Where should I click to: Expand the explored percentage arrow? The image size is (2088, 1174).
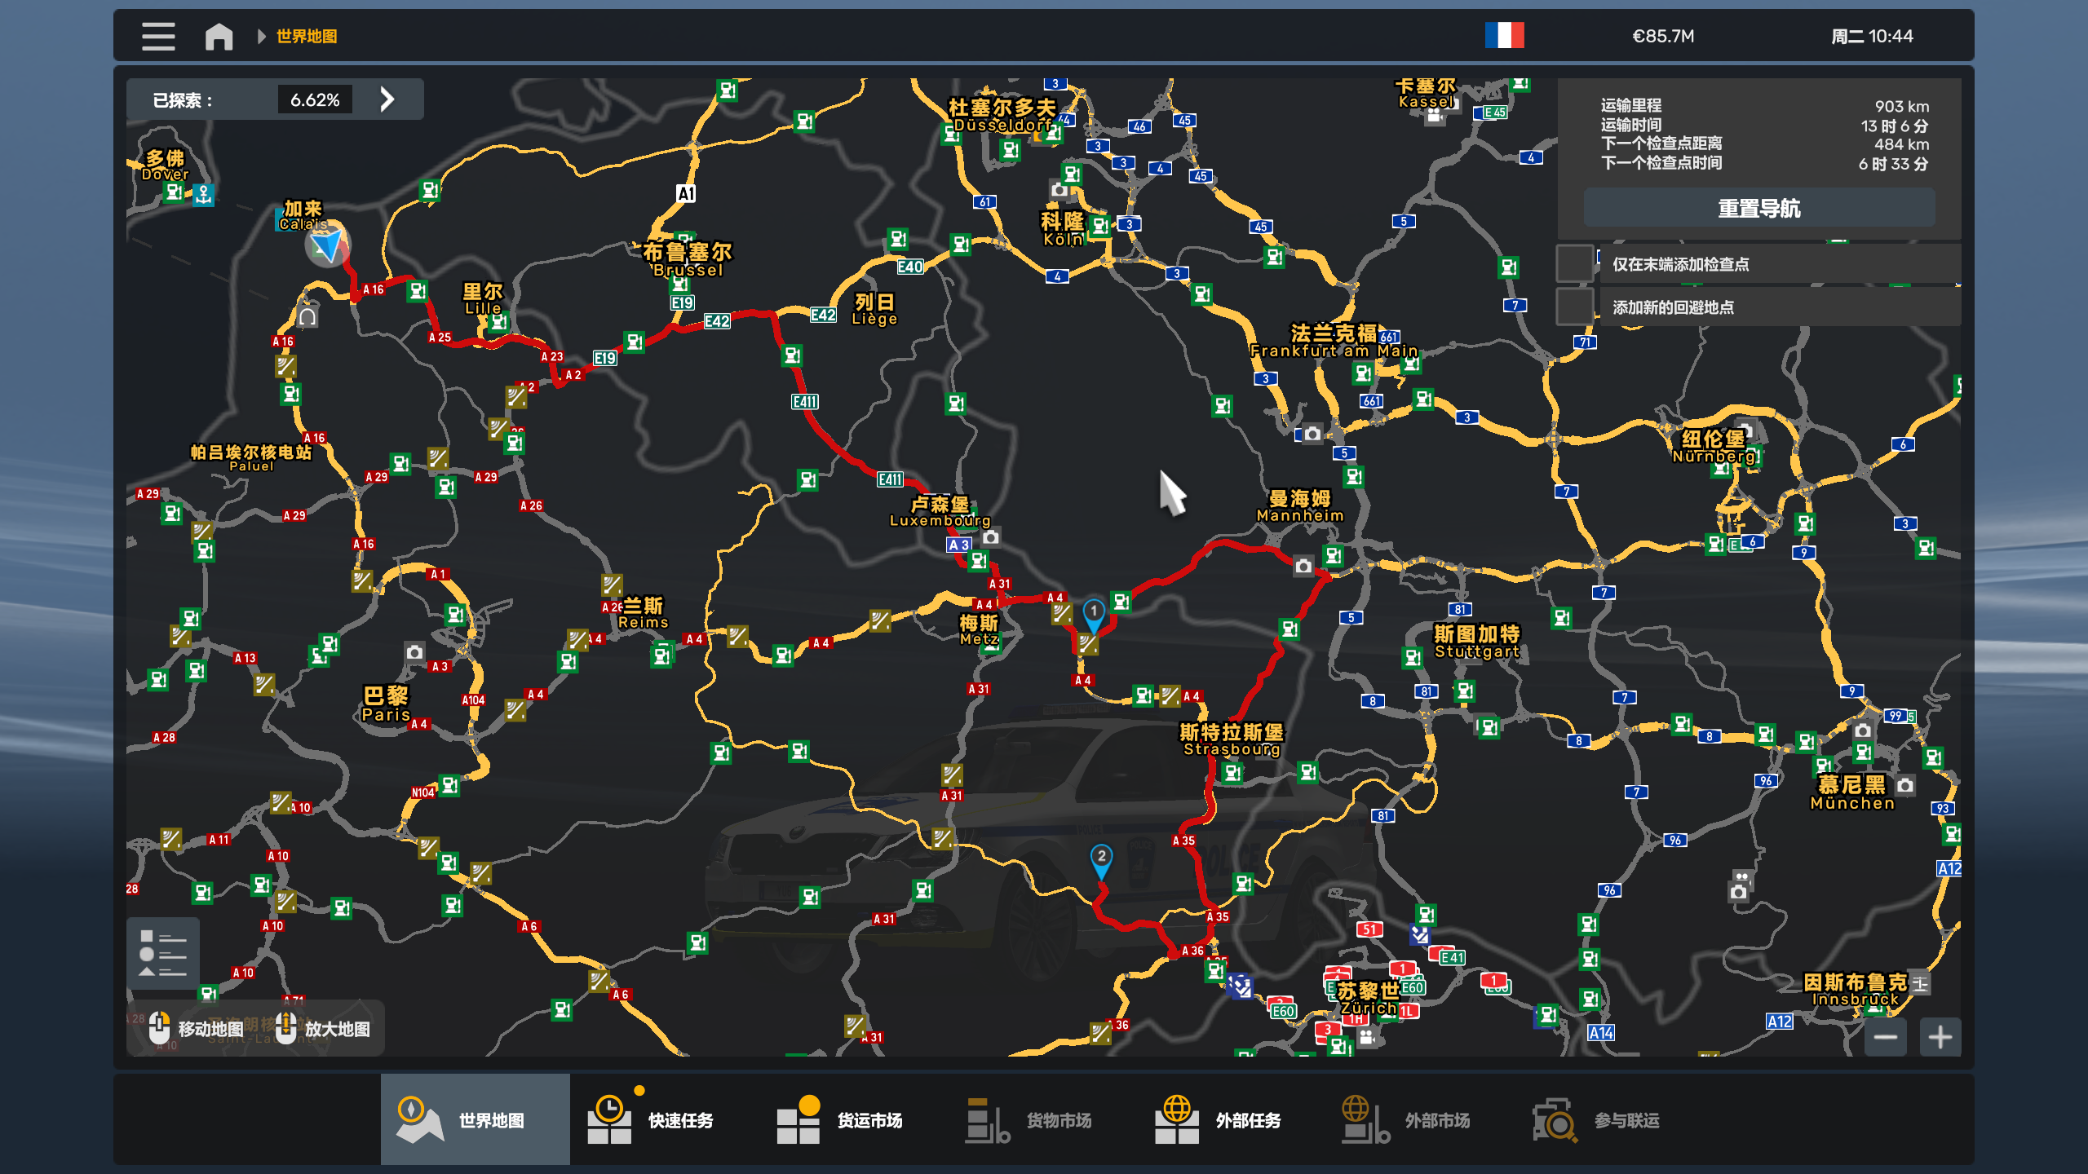coord(387,99)
